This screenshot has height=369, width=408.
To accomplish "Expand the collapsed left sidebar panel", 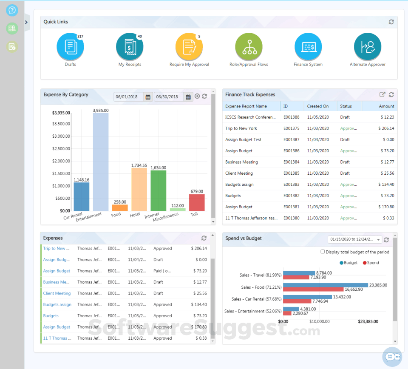I will coord(27,22).
